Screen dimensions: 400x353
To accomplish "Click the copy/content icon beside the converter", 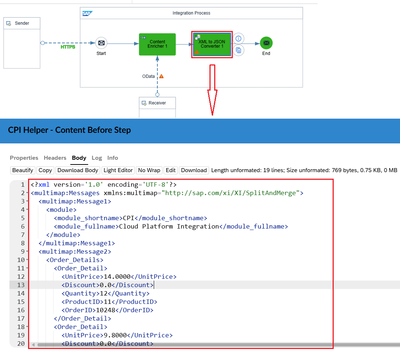I will pyautogui.click(x=238, y=50).
